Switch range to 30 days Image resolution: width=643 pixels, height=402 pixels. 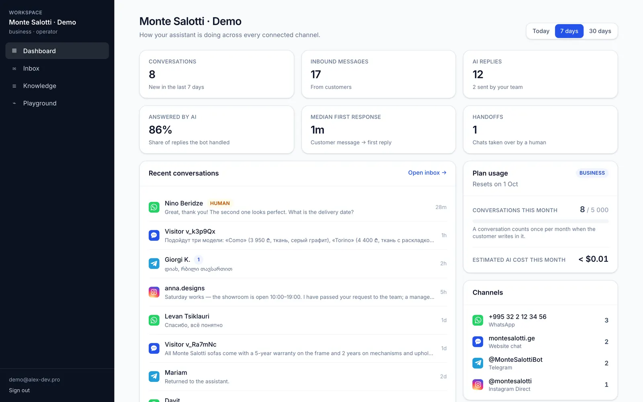pyautogui.click(x=600, y=31)
